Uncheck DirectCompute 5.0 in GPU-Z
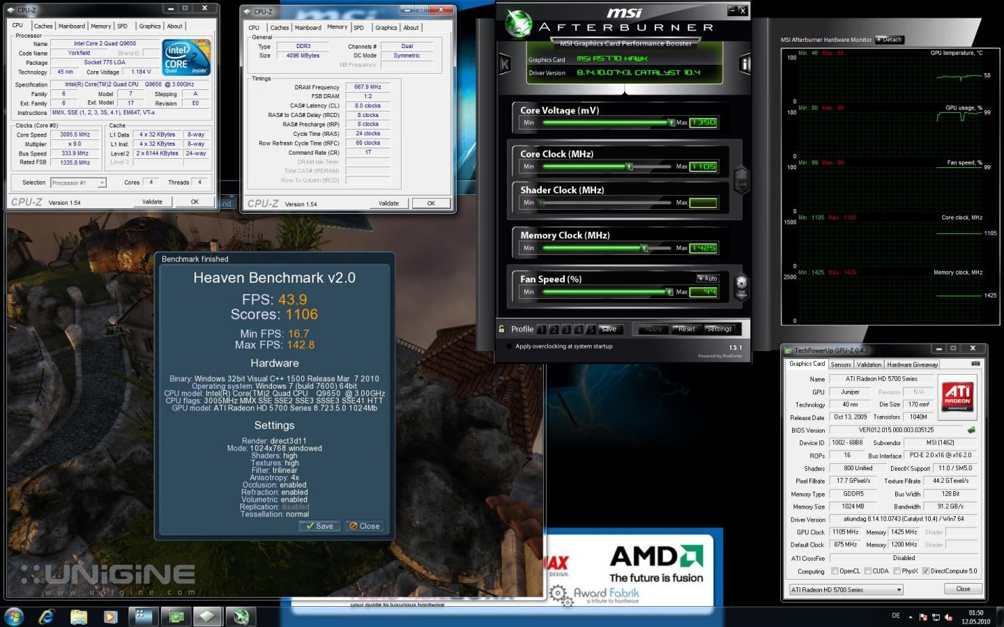This screenshot has width=1004, height=627. (x=925, y=571)
